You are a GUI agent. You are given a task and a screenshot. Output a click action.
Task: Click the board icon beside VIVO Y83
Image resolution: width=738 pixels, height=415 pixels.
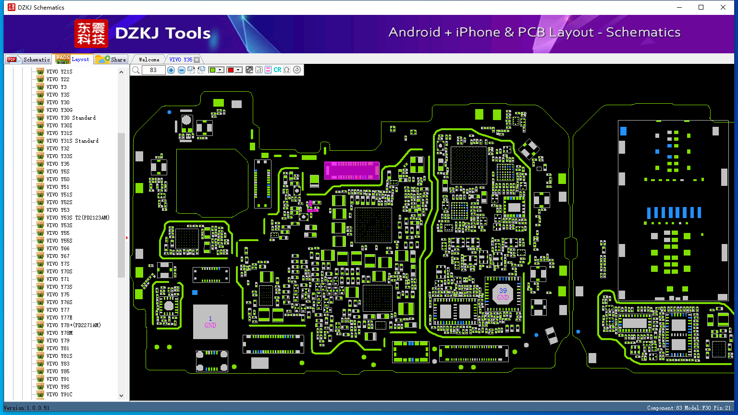[x=40, y=364]
